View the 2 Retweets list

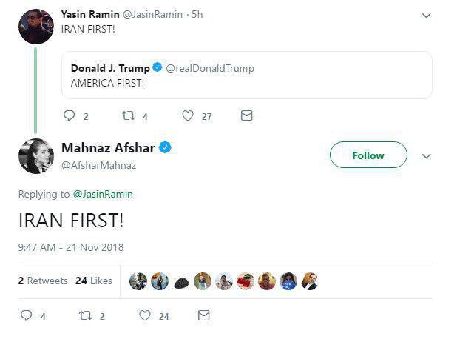(x=43, y=281)
